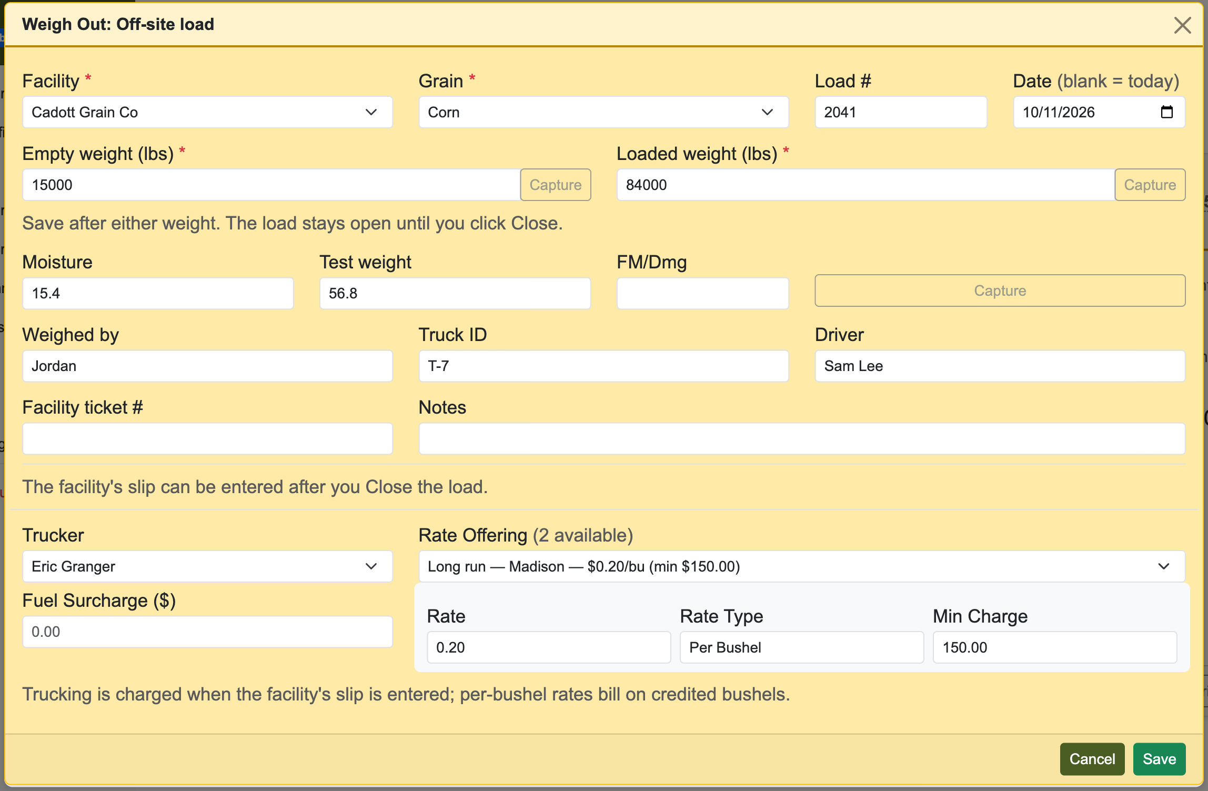The width and height of the screenshot is (1208, 791).
Task: Click the 'Trucking is charged' note text
Action: tap(406, 694)
